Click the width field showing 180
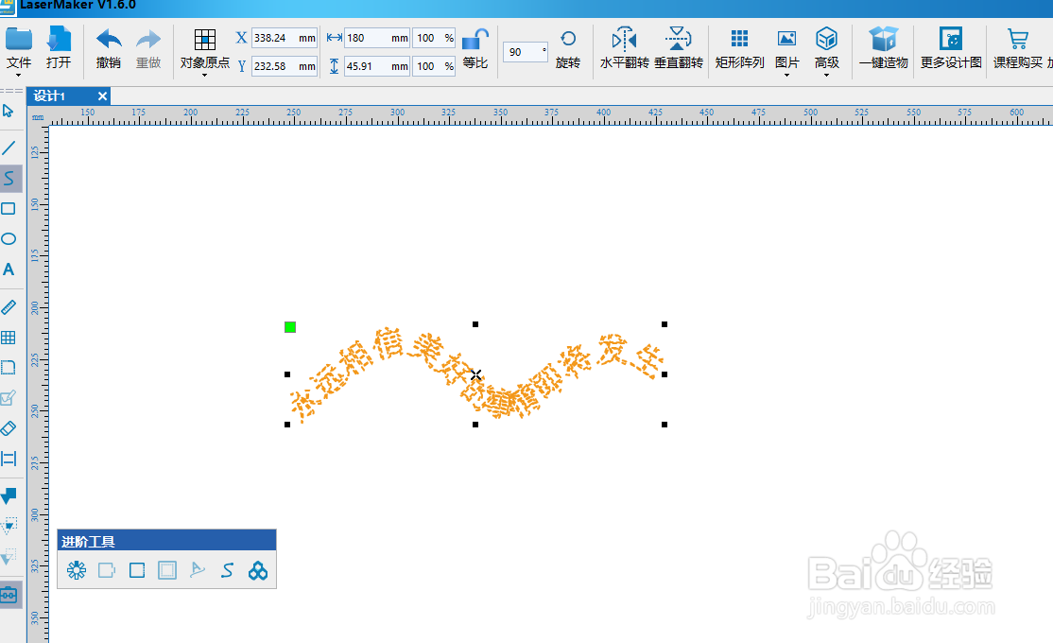 (377, 39)
